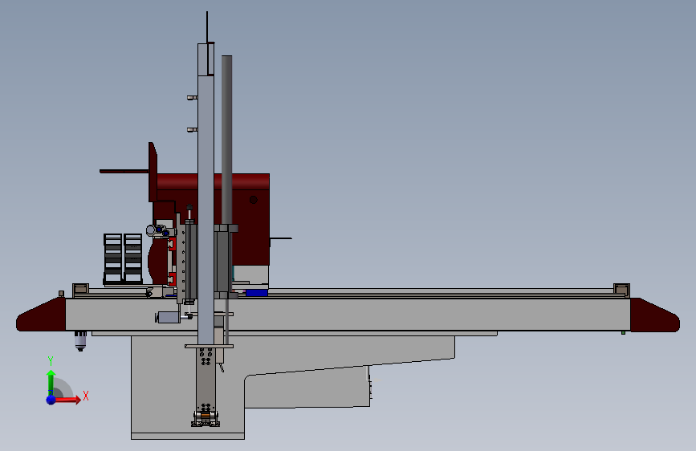696x451 pixels.
Task: Select the nozzle hanging under the left beam end
Action: 80,341
